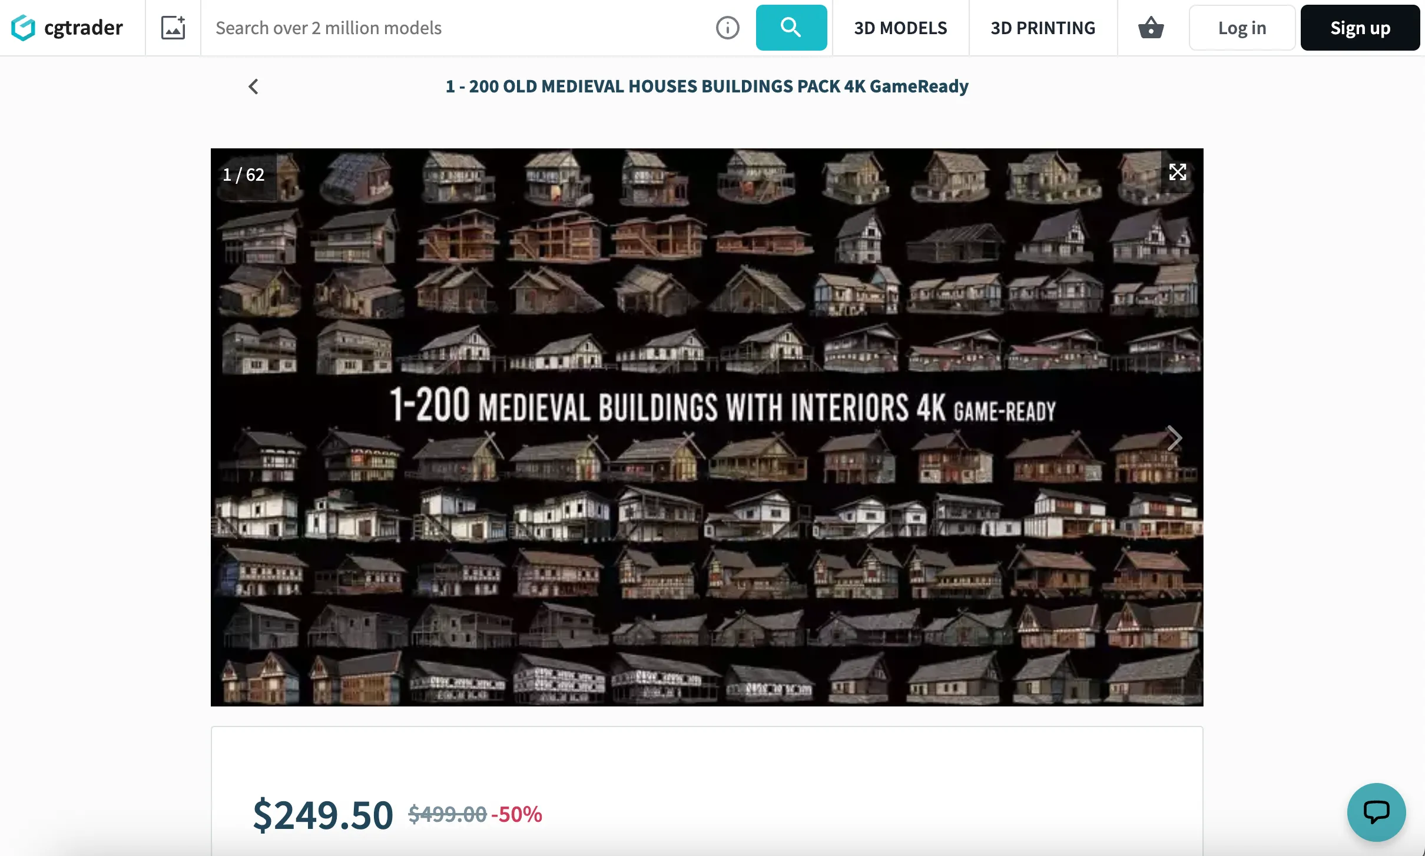Advance to the next gallery image
1425x856 pixels.
tap(1175, 438)
